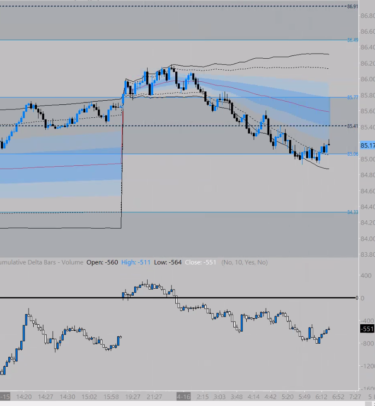Click the Cumulative Delta Bars - Volume study title
375x406 pixels.
click(x=42, y=262)
